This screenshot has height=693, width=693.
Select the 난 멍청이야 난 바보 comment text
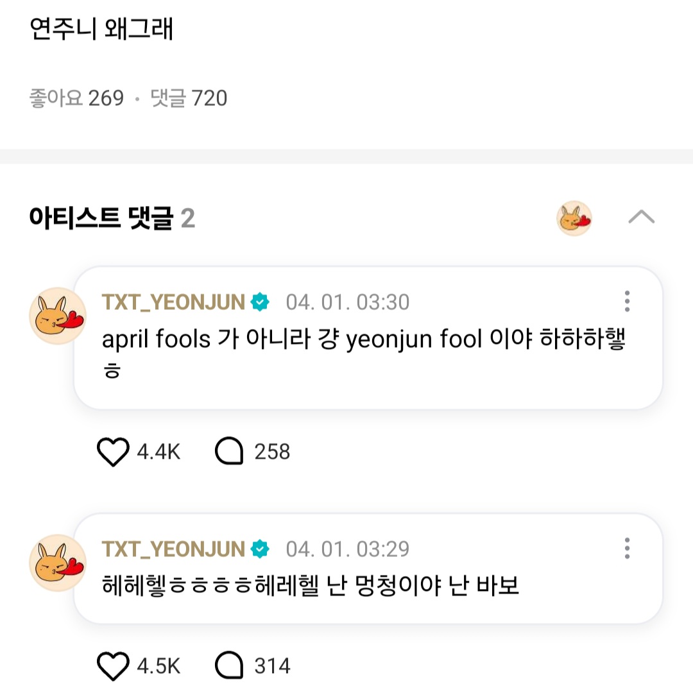(311, 586)
